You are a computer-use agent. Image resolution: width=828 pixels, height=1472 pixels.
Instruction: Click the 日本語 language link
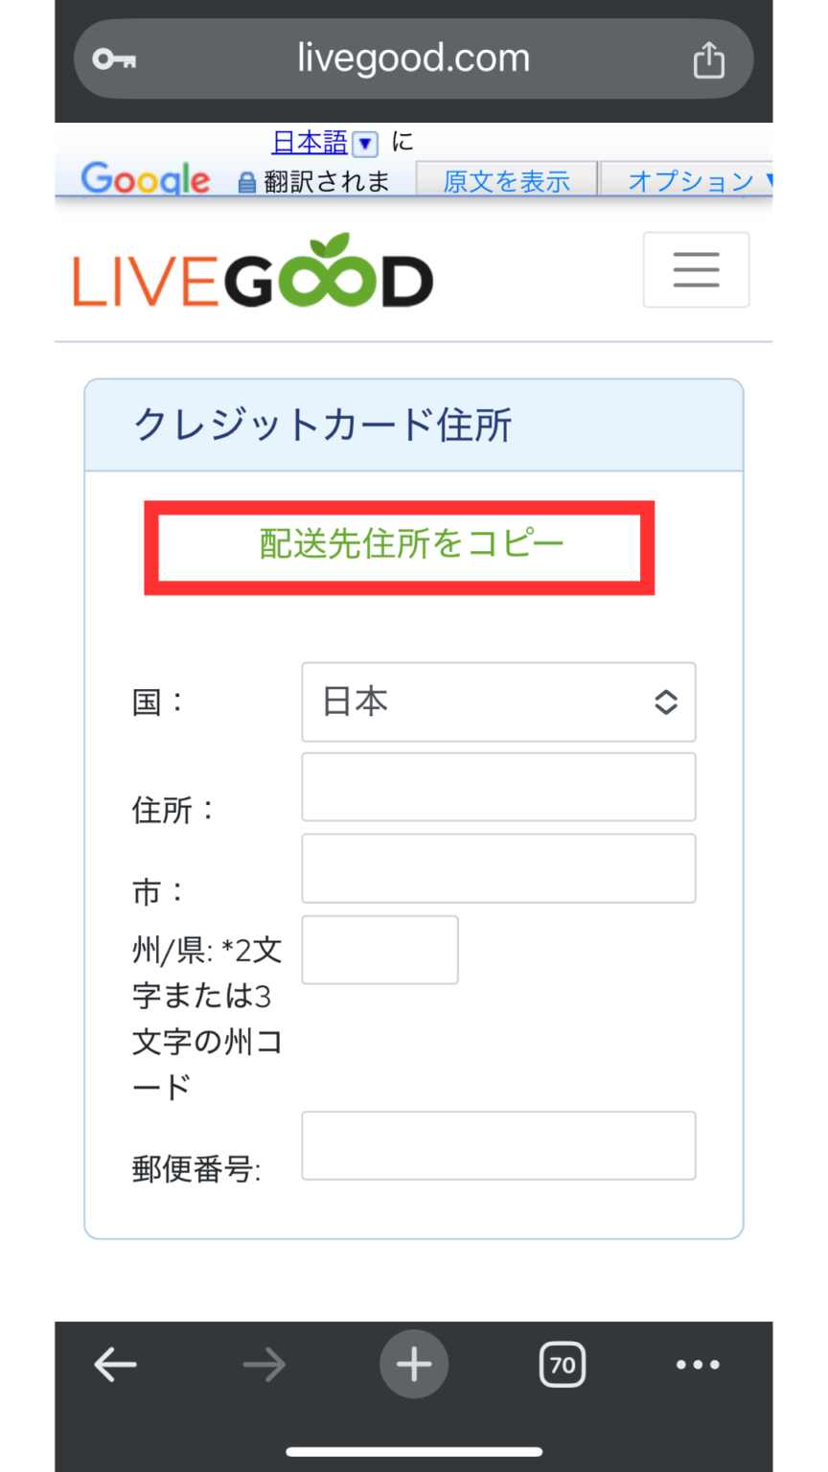[x=310, y=143]
